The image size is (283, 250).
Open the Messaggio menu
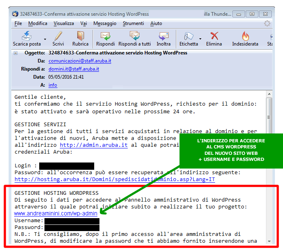coord(105,23)
